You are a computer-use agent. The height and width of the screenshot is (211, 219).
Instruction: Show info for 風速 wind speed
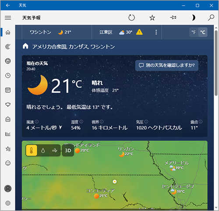click(x=37, y=121)
